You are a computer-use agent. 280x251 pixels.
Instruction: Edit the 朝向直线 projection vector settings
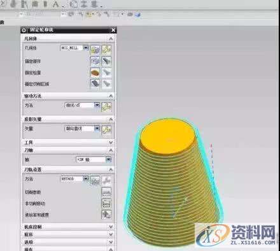[x=106, y=130]
